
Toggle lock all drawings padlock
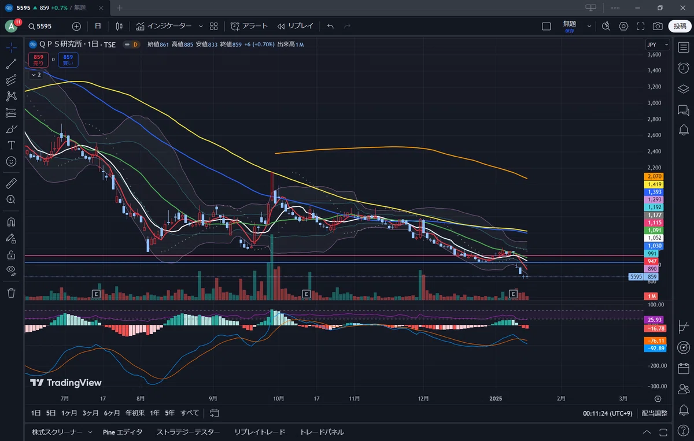click(x=11, y=254)
